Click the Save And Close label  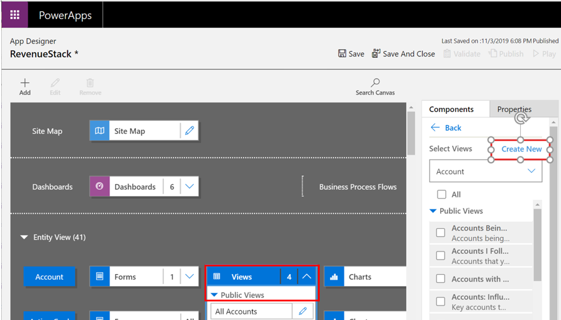tap(409, 54)
